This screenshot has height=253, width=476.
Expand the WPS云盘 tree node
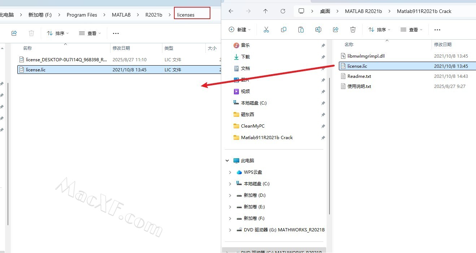pyautogui.click(x=230, y=172)
